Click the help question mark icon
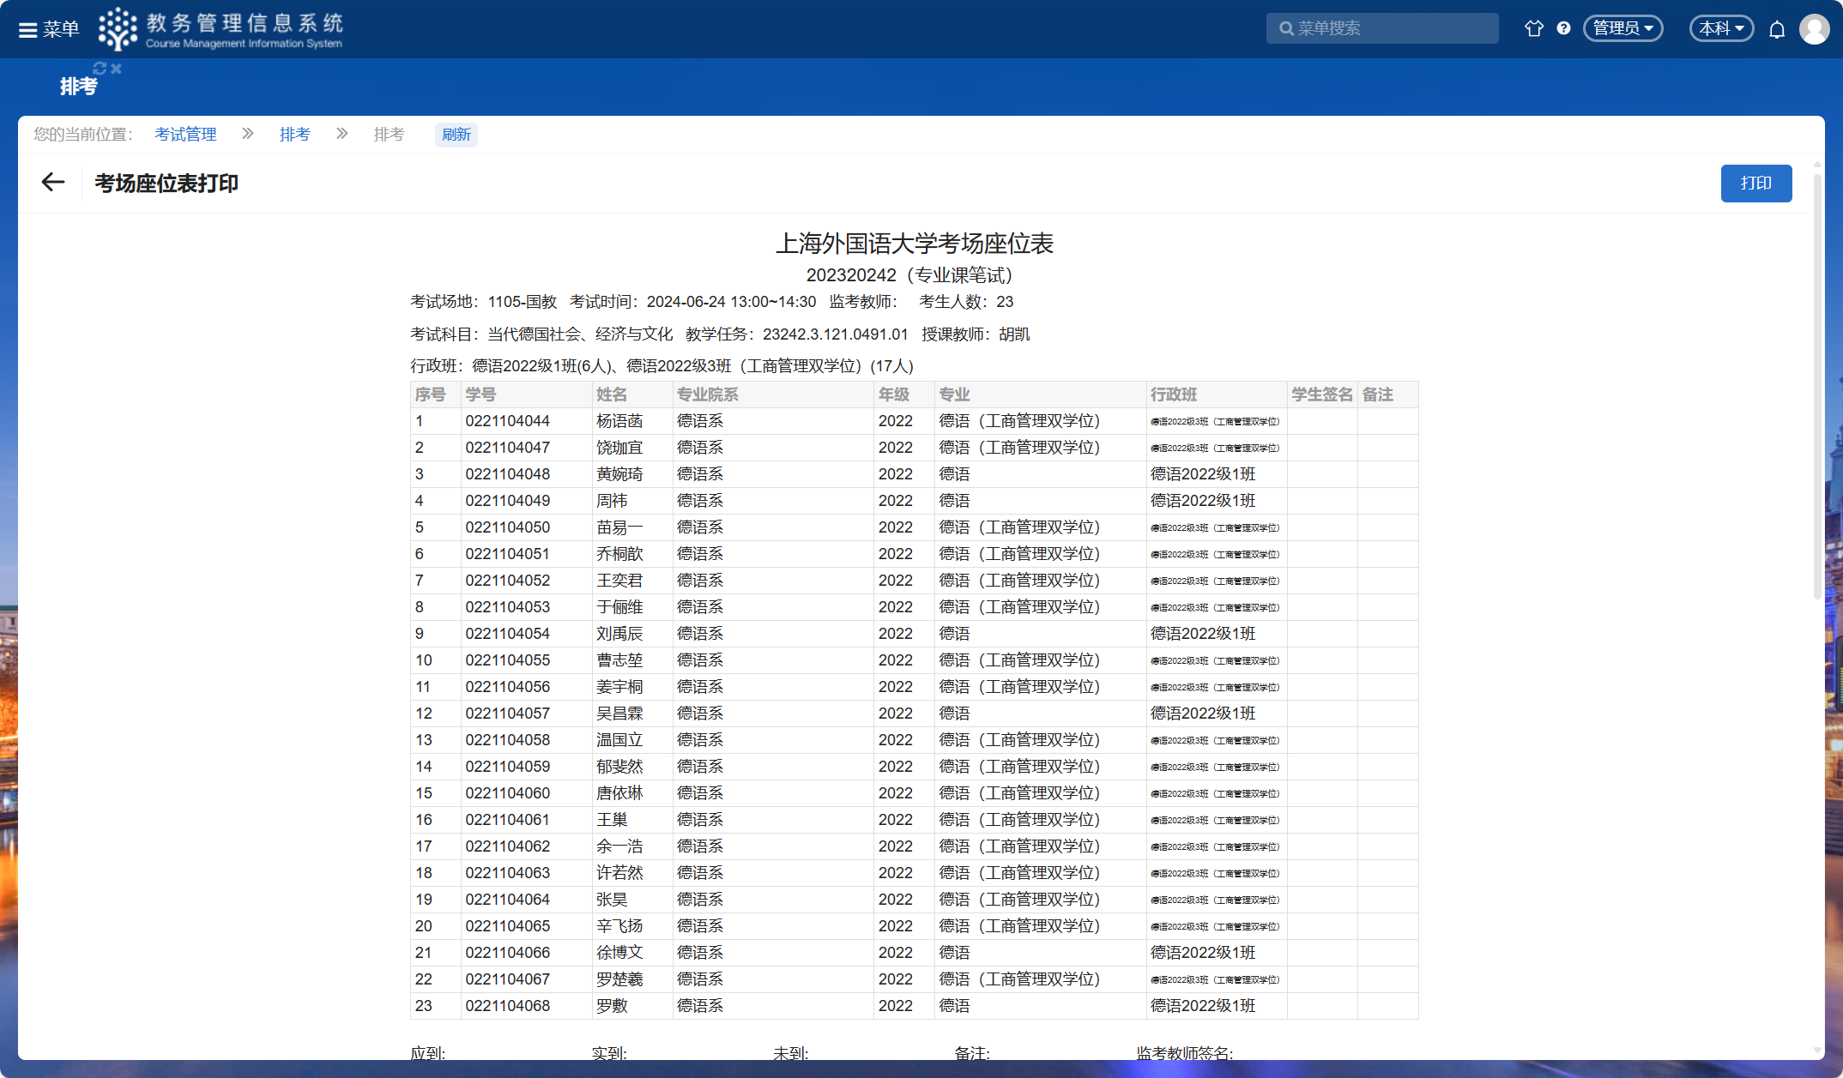This screenshot has width=1843, height=1078. point(1563,28)
